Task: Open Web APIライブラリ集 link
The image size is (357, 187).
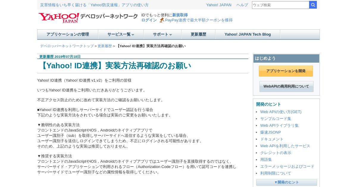Action: click(279, 126)
